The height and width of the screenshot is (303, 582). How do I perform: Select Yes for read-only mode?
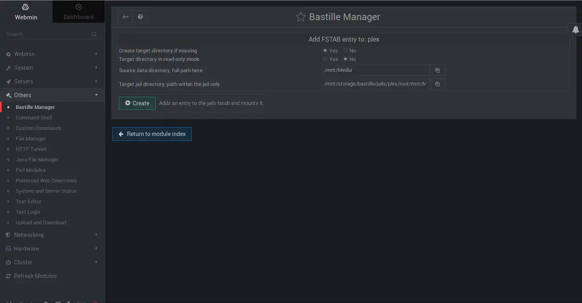(325, 59)
